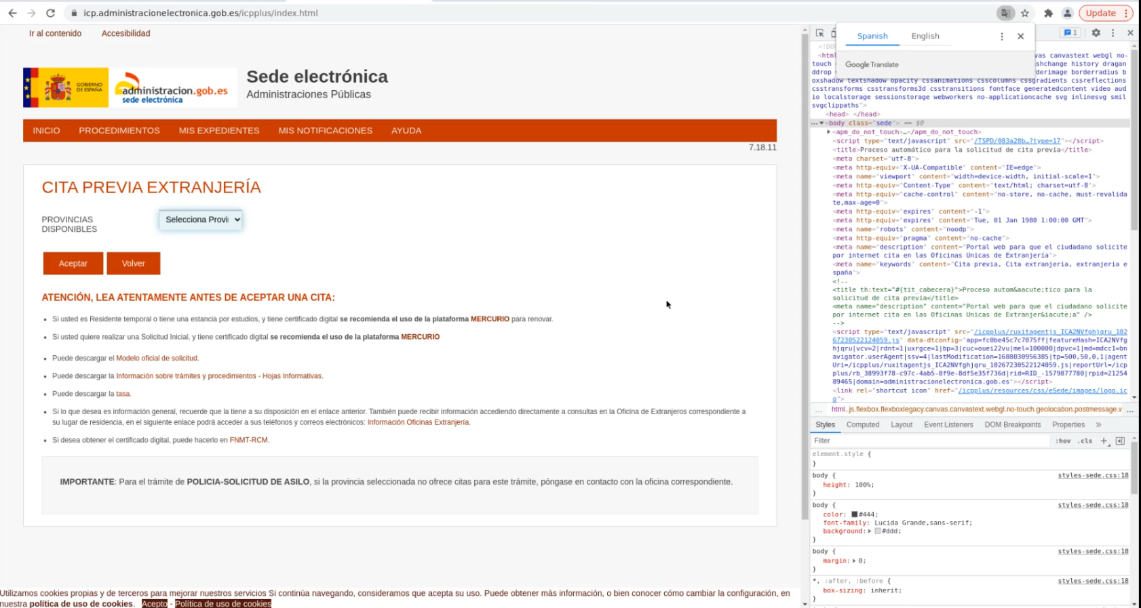Viewport: 1141px width, 608px height.
Task: Open Translate popup options menu
Action: [1002, 37]
